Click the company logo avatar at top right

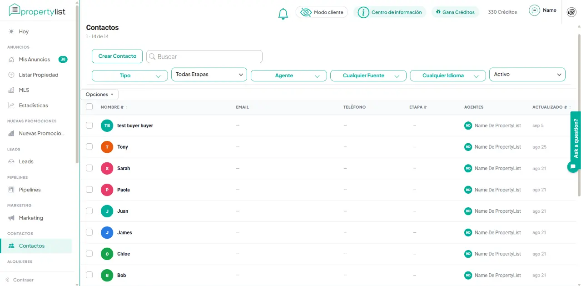(x=571, y=12)
